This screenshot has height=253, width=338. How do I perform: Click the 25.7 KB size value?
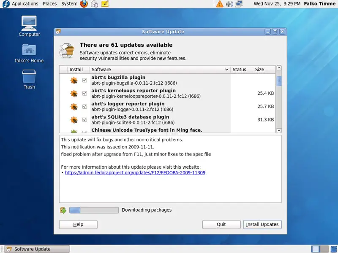click(x=266, y=107)
